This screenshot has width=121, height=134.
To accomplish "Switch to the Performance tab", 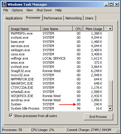I will [x=53, y=18].
